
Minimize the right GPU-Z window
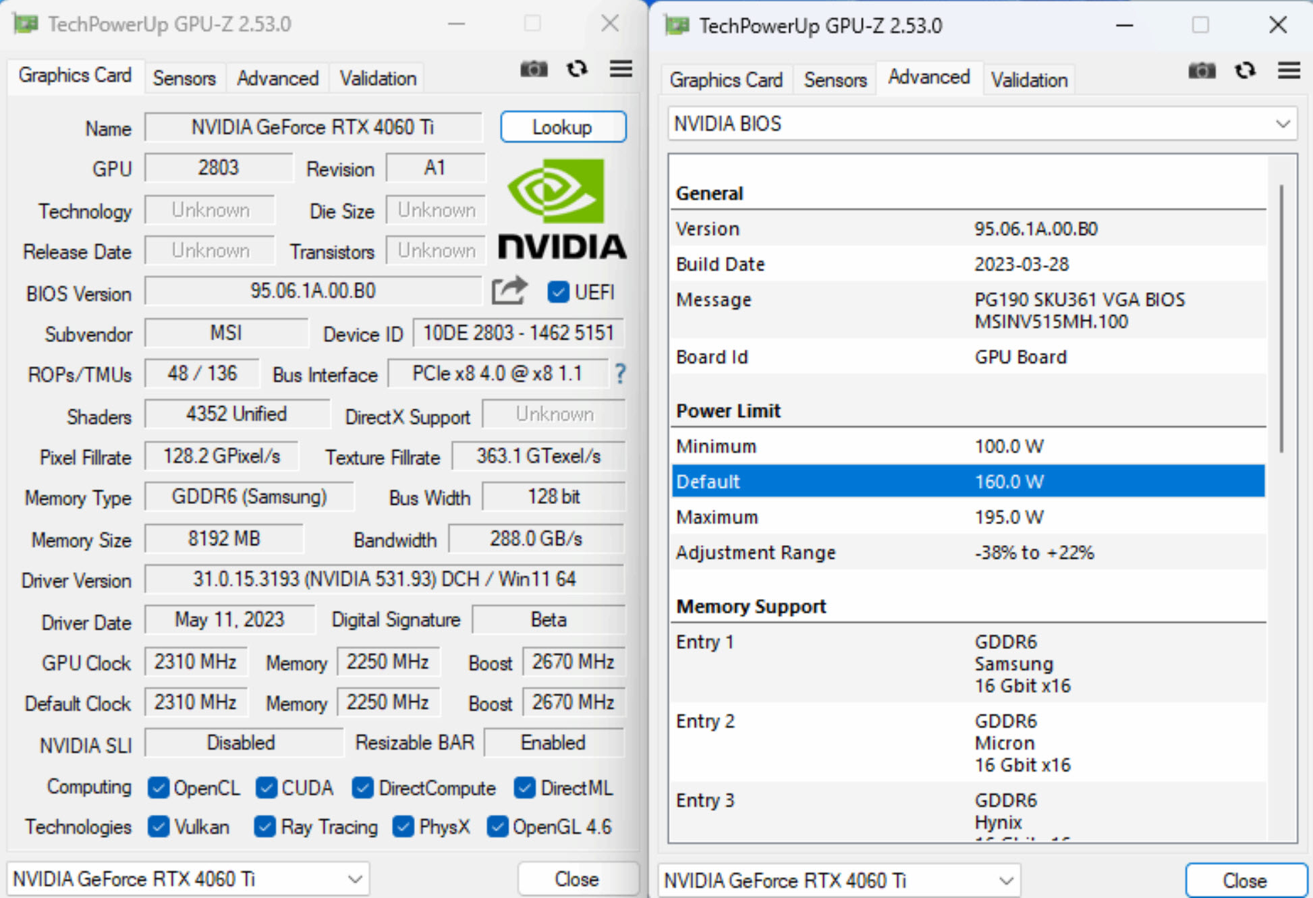point(1125,26)
